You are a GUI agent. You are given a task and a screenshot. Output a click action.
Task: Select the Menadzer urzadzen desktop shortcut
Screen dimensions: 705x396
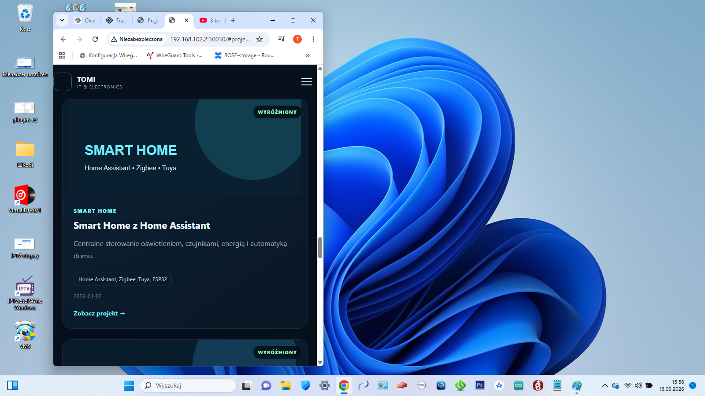tap(25, 66)
